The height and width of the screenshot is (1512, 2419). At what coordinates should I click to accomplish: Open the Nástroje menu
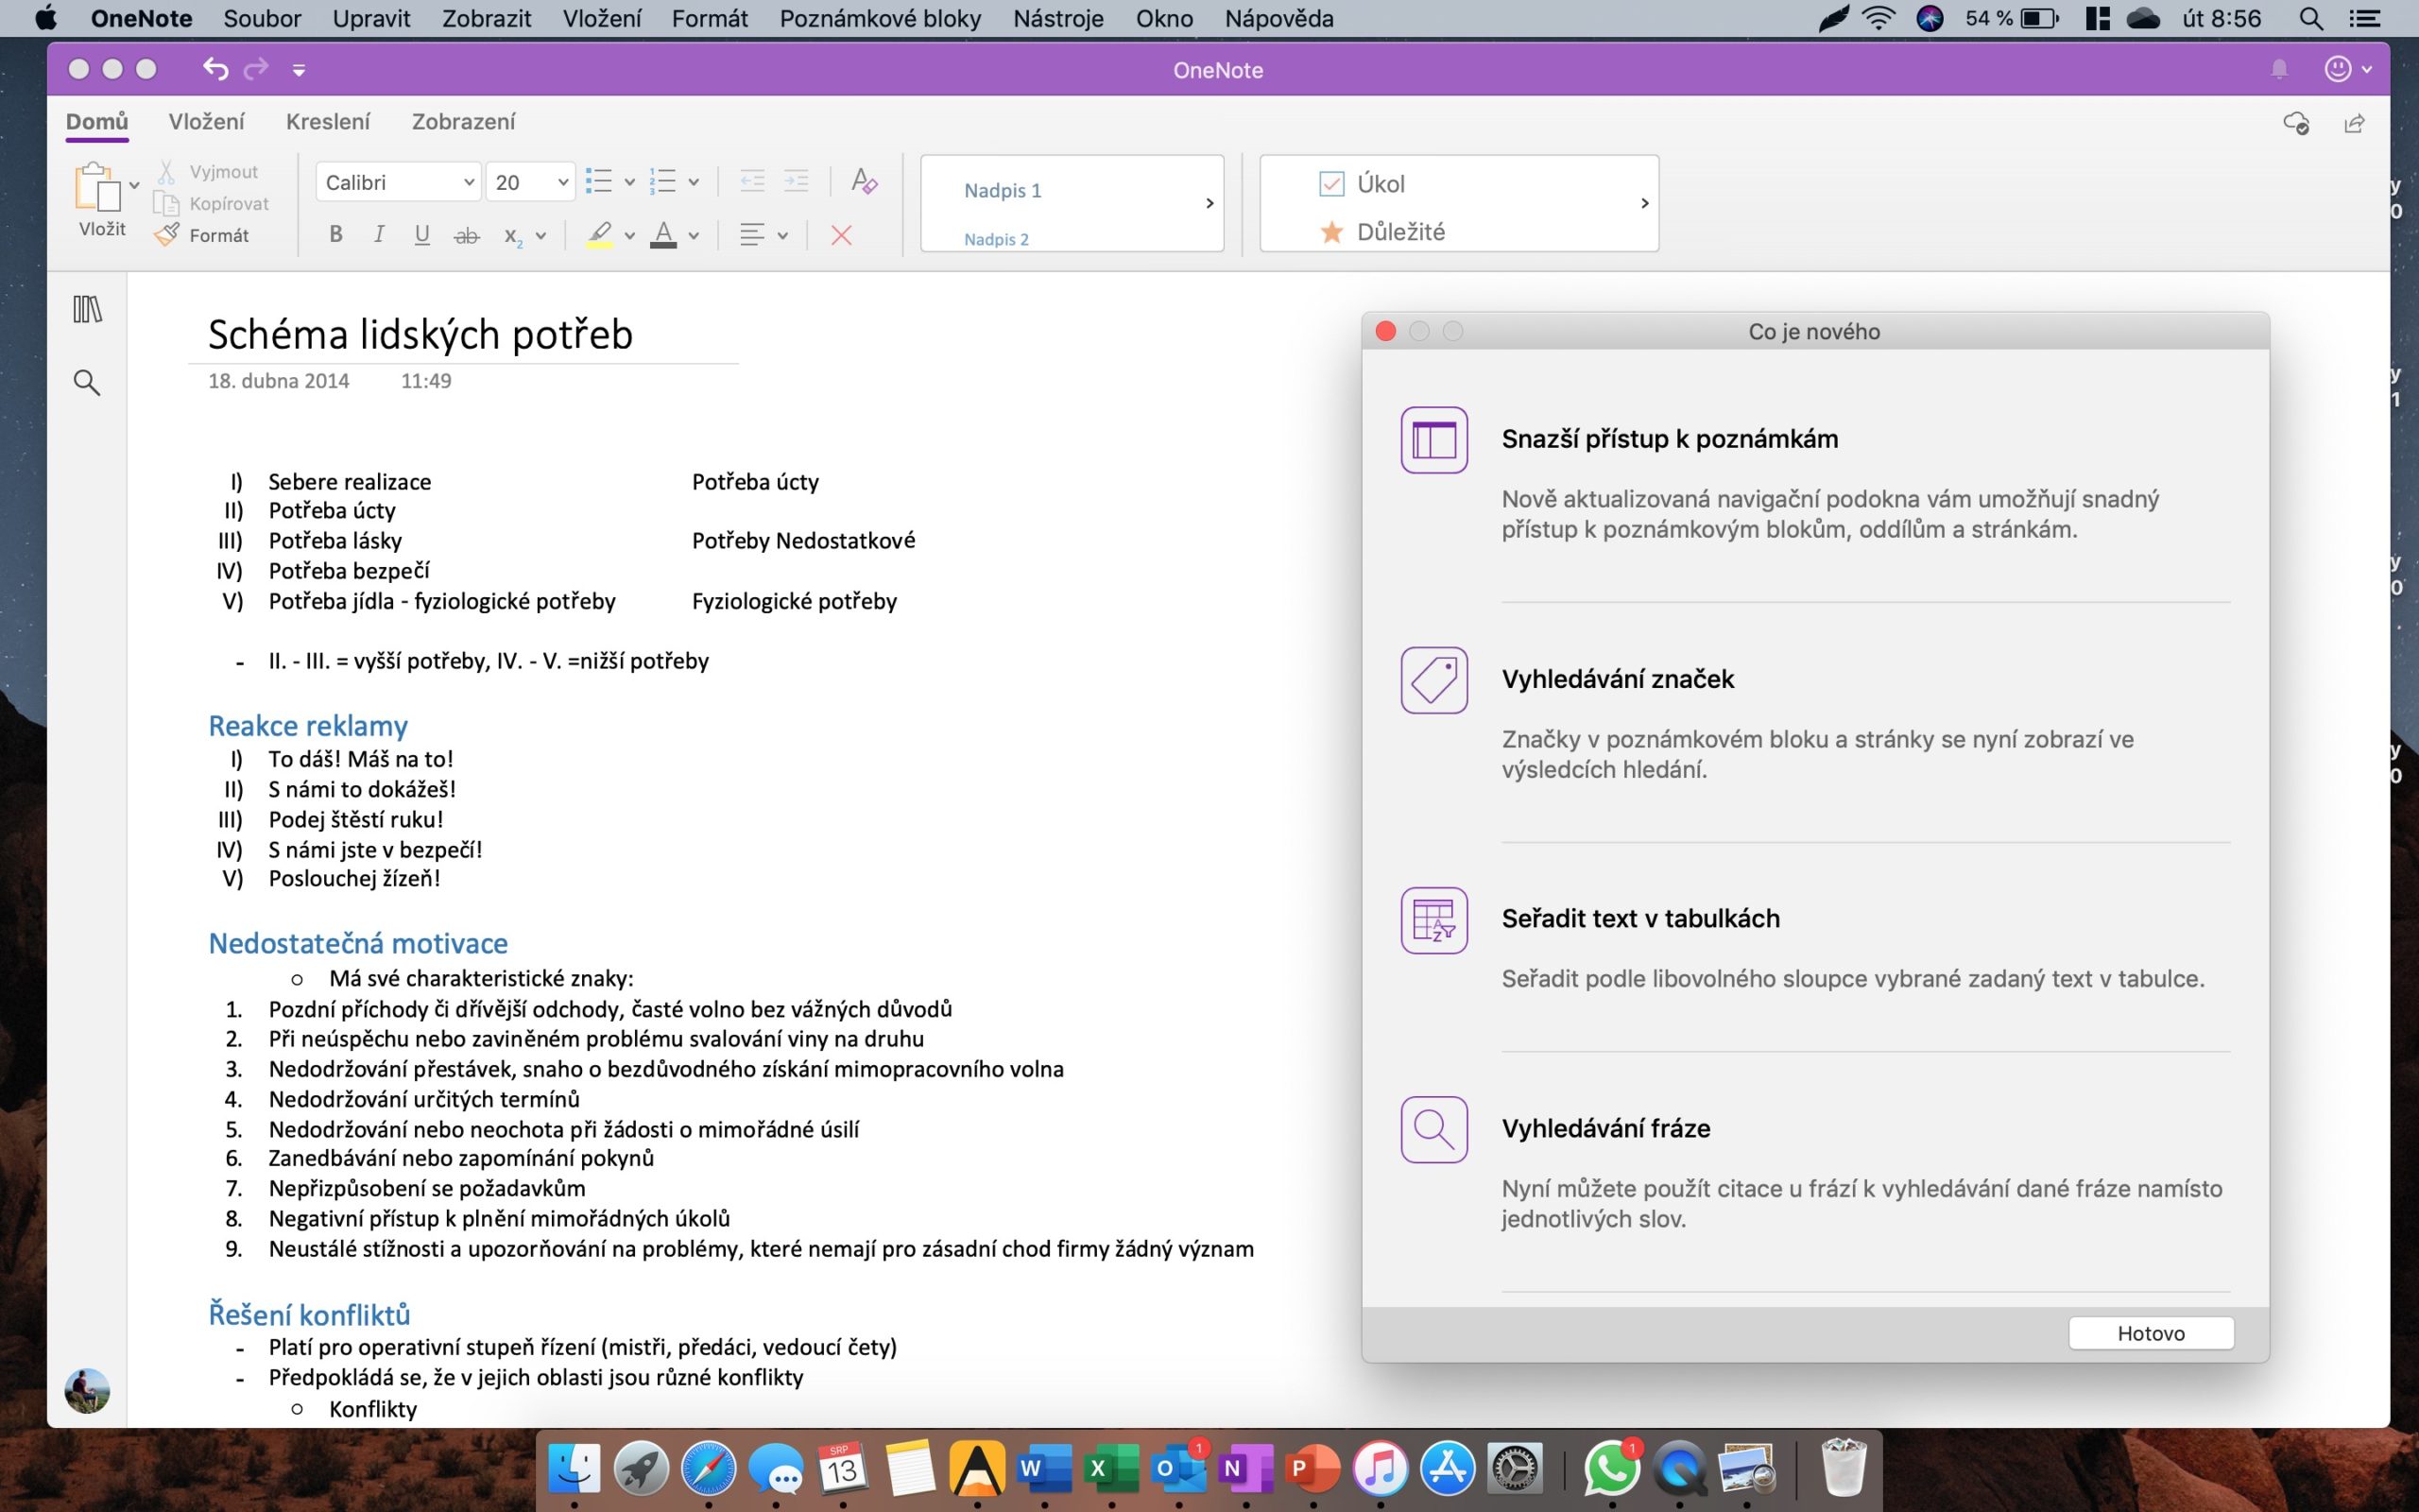click(1057, 18)
